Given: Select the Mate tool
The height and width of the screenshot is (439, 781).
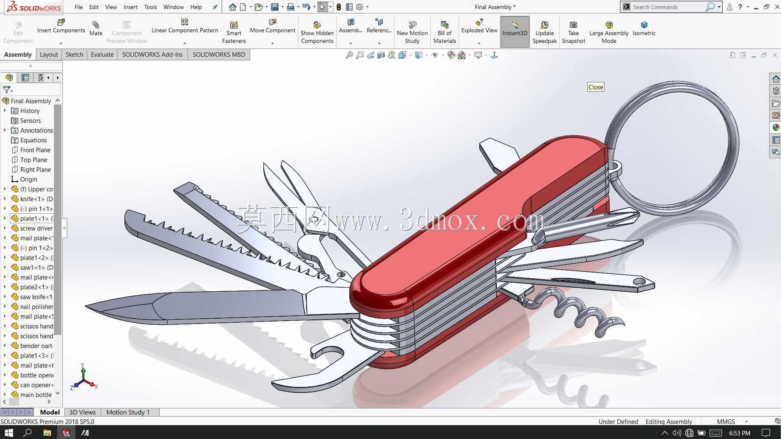Looking at the screenshot, I should click(x=96, y=28).
